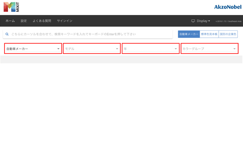Click the magnifier search icon
Screen dimensions: 243x162
pos(7,34)
